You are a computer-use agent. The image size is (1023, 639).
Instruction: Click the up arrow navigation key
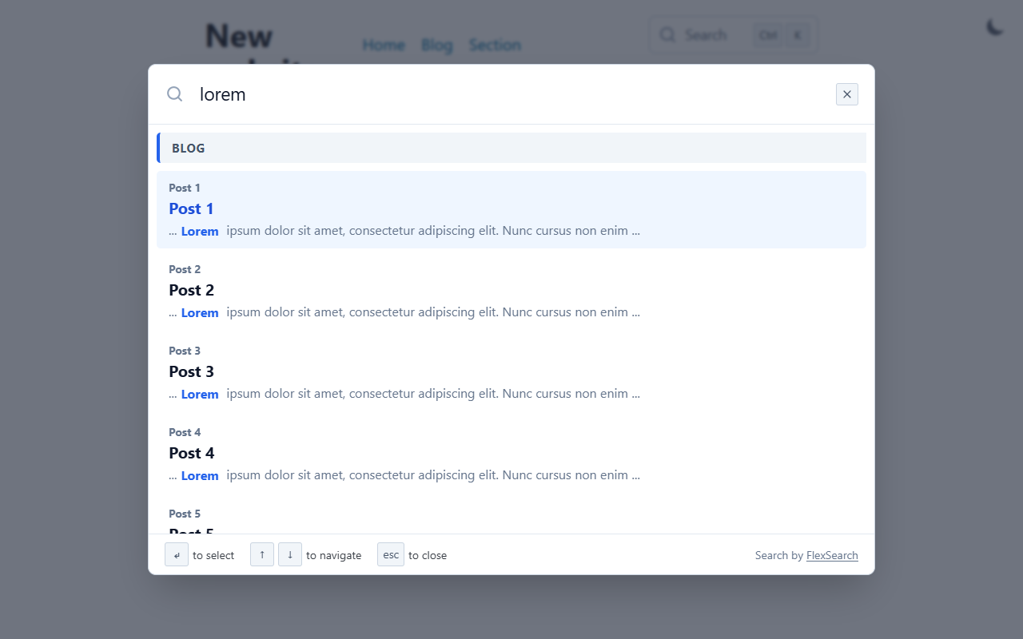tap(262, 554)
